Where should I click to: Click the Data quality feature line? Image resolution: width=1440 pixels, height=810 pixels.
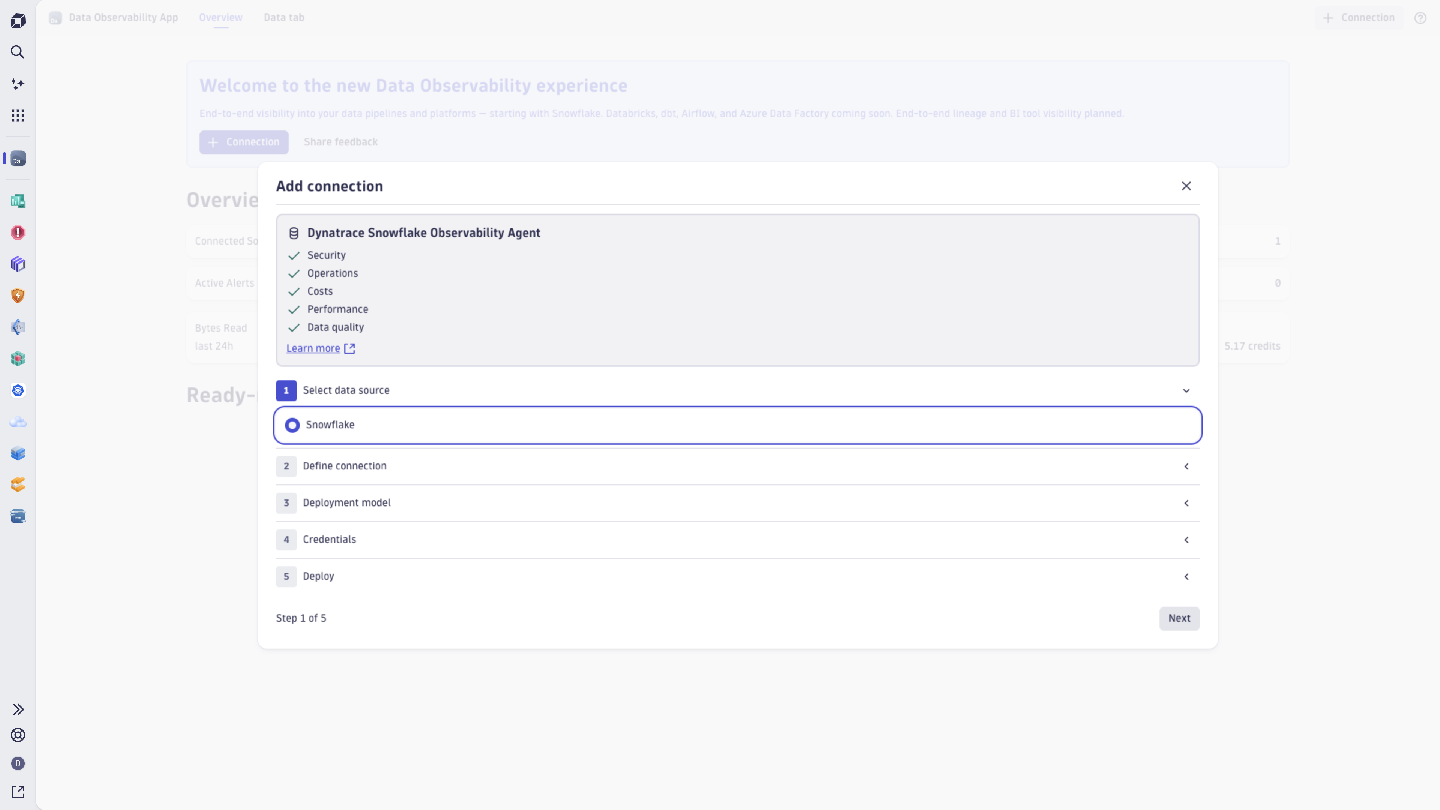pos(335,328)
